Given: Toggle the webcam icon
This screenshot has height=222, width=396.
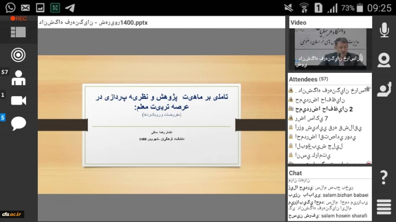Looking at the screenshot, I should point(384,60).
